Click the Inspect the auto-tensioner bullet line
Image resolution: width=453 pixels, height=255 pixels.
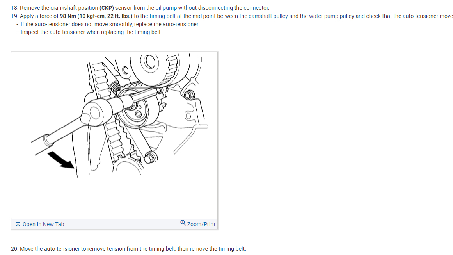pos(91,32)
